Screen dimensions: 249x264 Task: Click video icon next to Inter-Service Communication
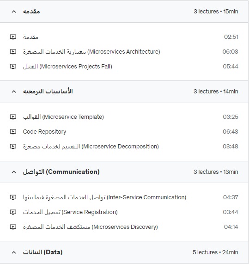pyautogui.click(x=13, y=197)
